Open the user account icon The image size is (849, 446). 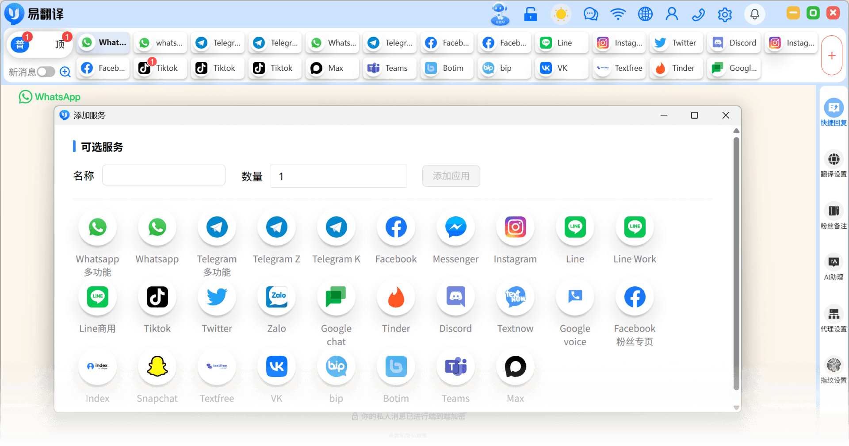(x=672, y=14)
